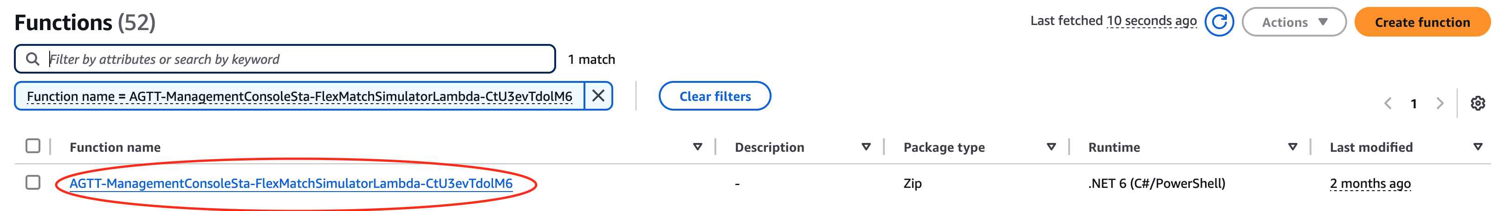Remove the Function name filter token
Image resolution: width=1505 pixels, height=211 pixels.
click(598, 96)
